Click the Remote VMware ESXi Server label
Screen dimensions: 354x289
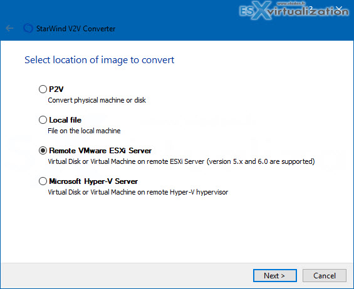coord(100,151)
